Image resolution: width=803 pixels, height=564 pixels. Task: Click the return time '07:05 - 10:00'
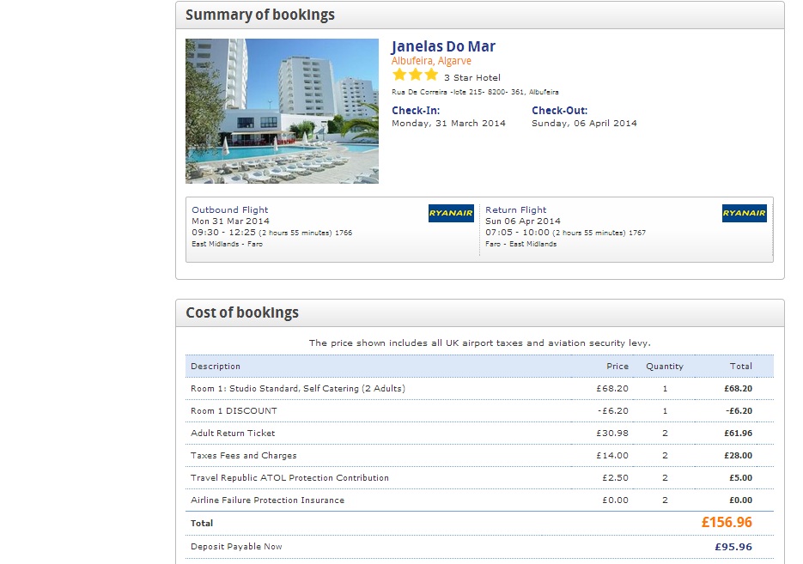coord(517,233)
